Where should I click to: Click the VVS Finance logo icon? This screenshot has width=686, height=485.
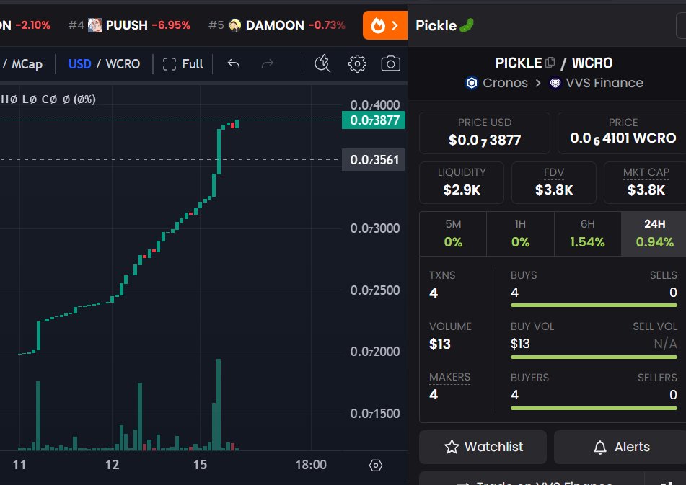tap(555, 83)
